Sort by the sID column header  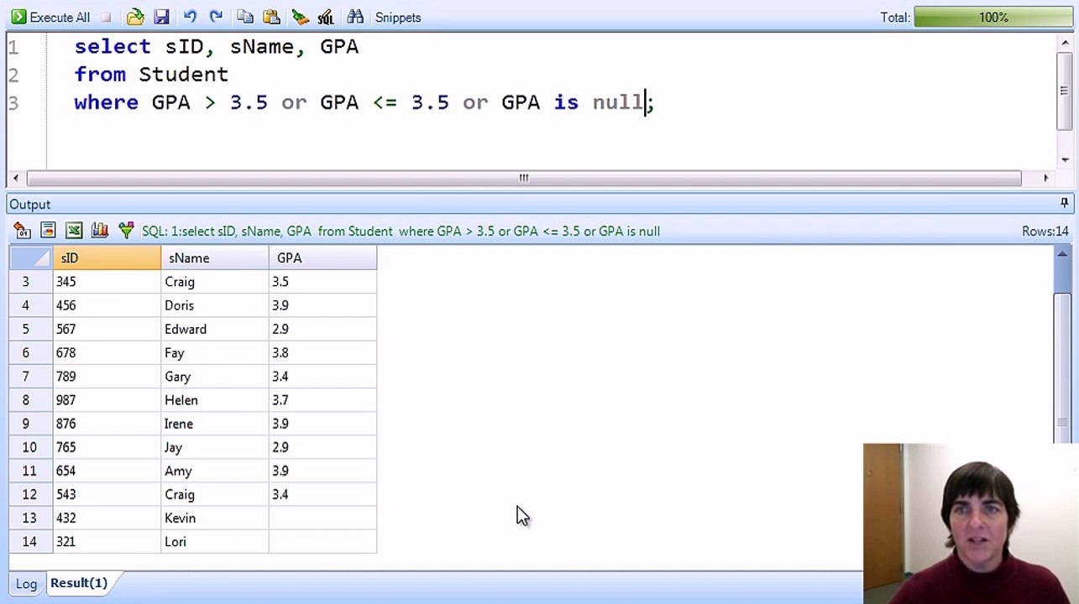[x=107, y=258]
